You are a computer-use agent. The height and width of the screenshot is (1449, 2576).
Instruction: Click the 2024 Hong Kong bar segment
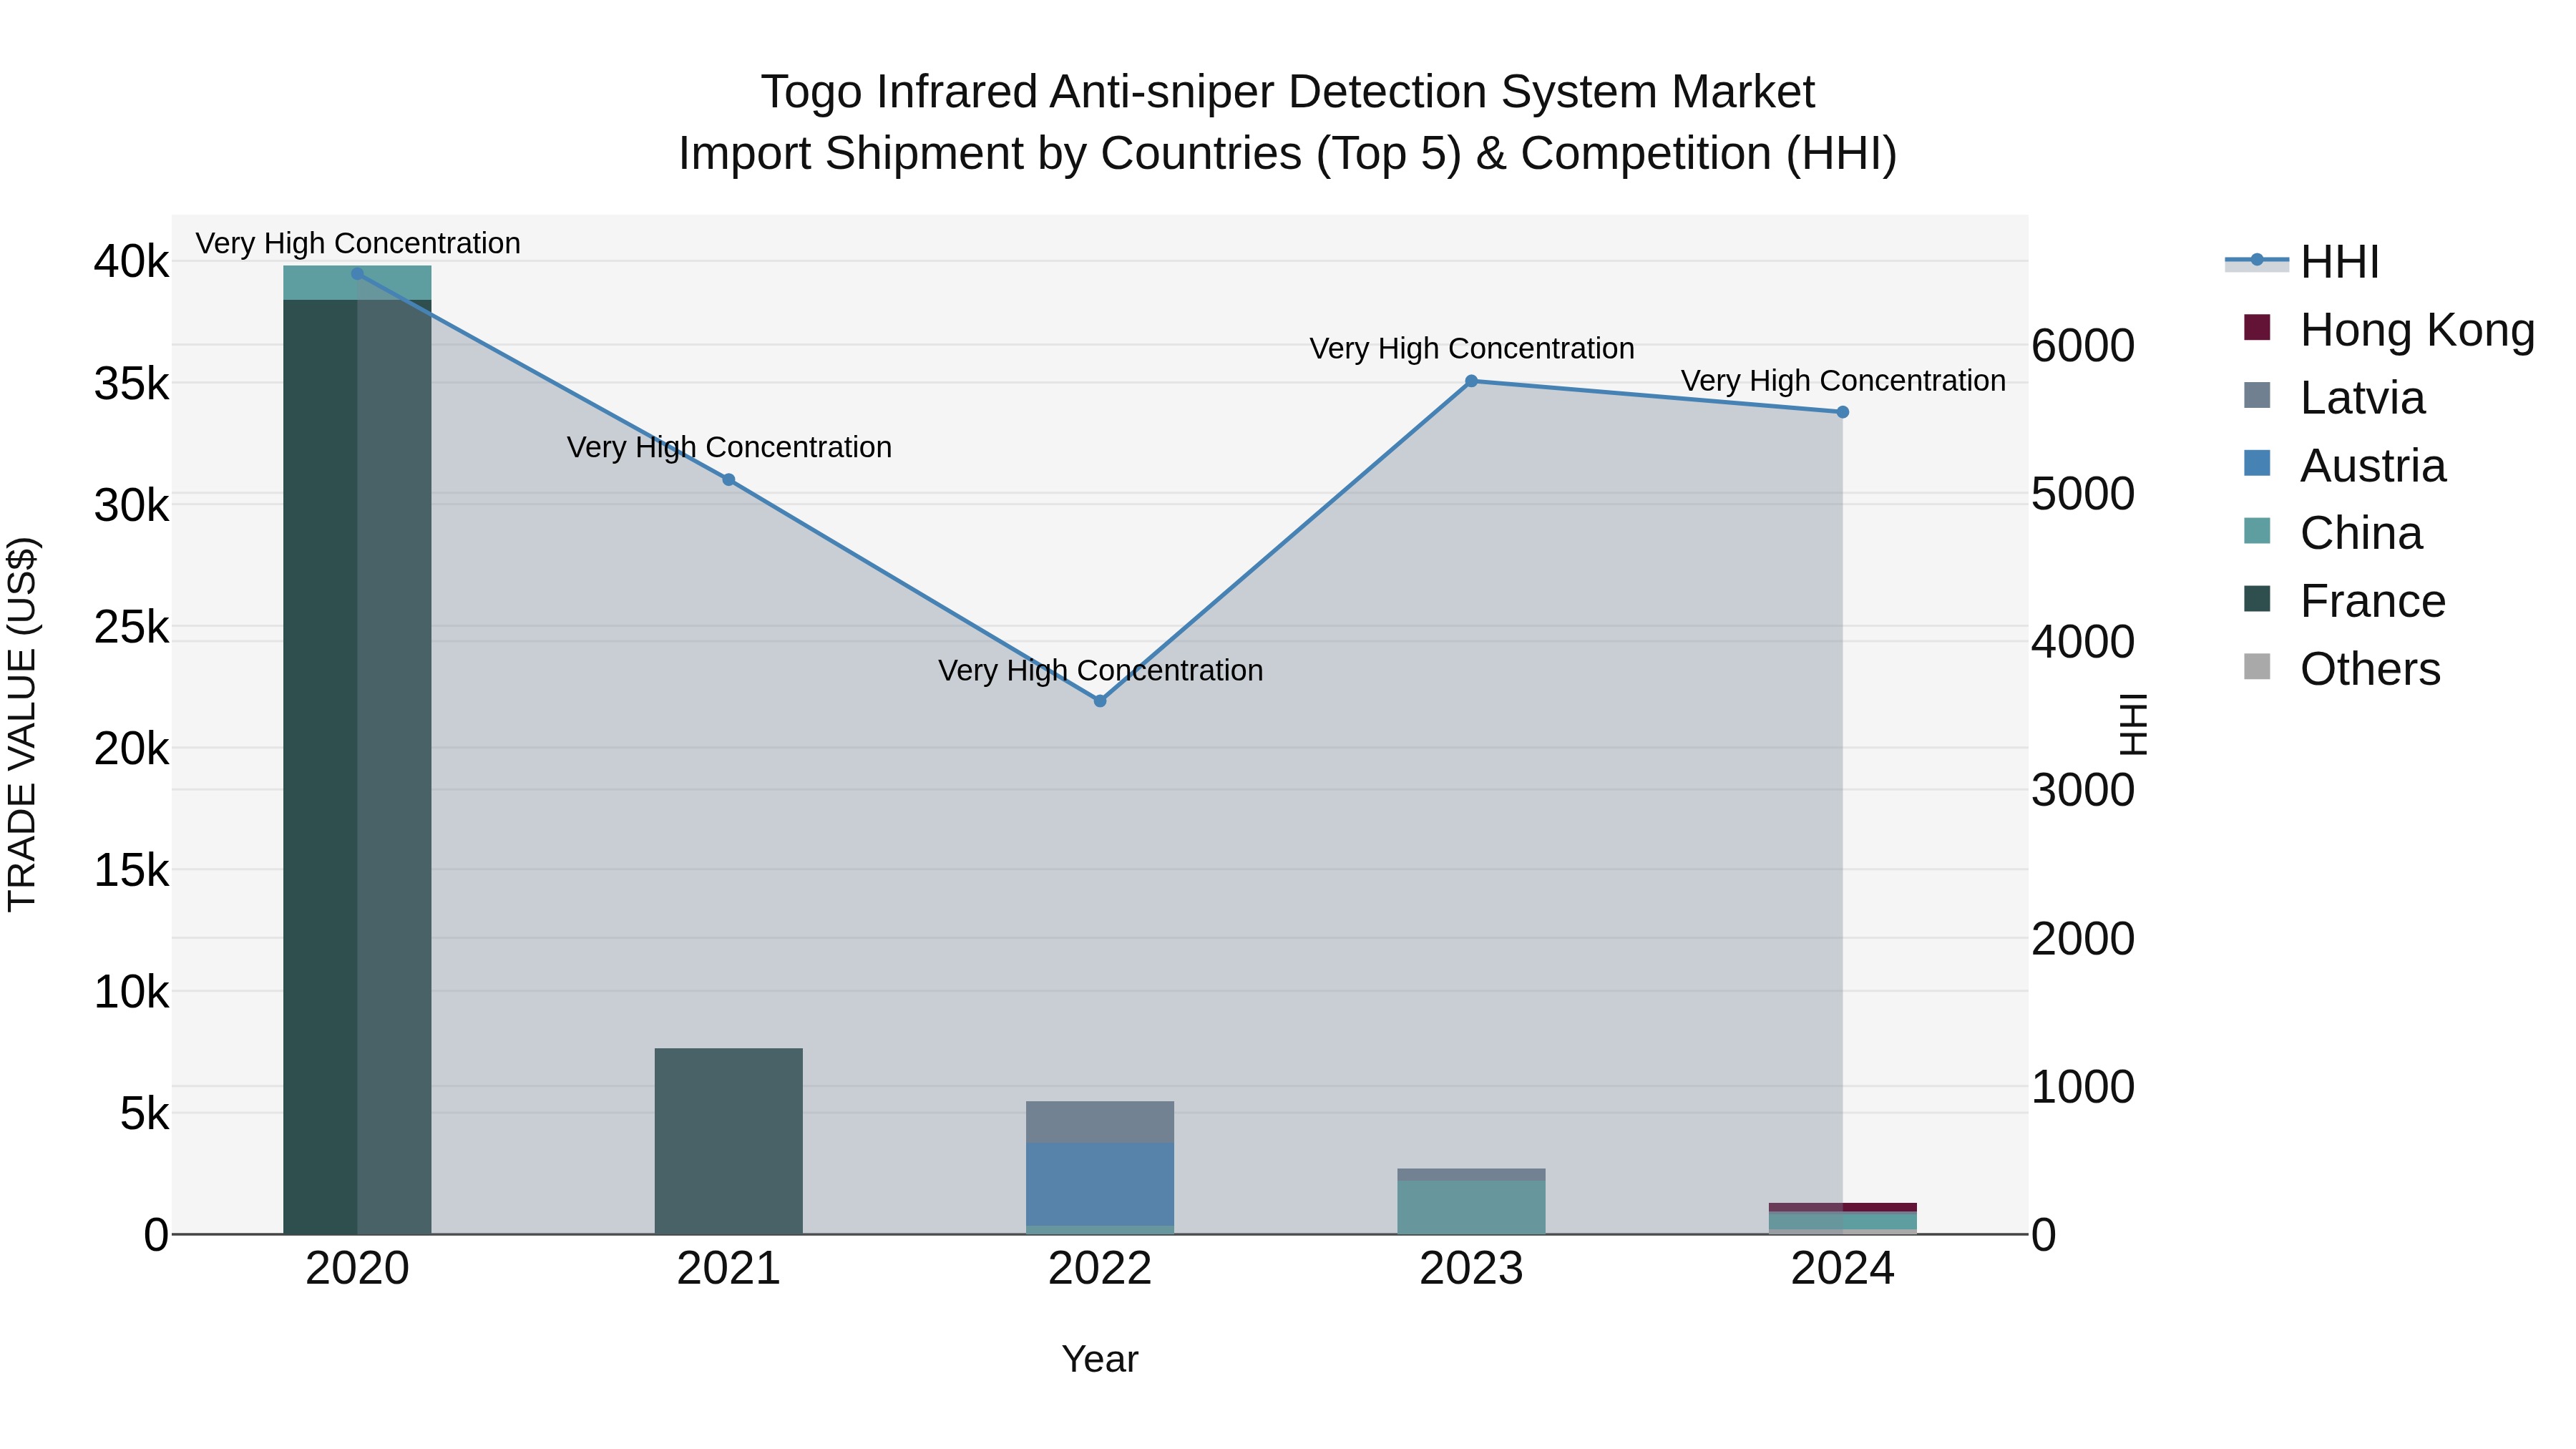tap(1843, 1207)
